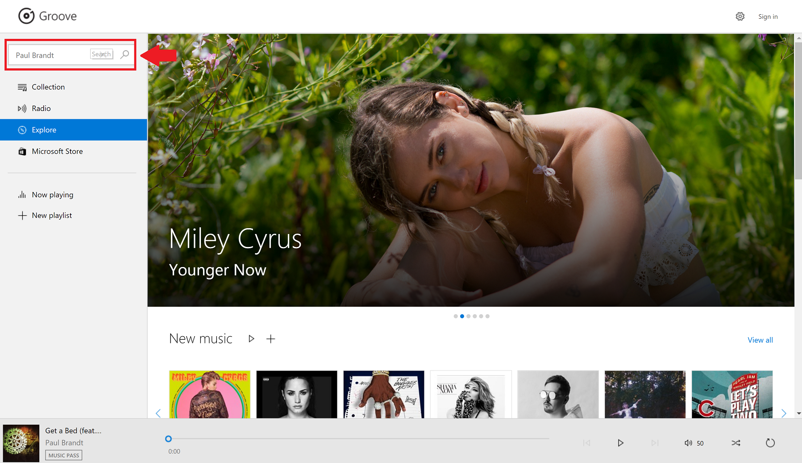Toggle shuffle mode
Image resolution: width=802 pixels, height=463 pixels.
pyautogui.click(x=736, y=443)
